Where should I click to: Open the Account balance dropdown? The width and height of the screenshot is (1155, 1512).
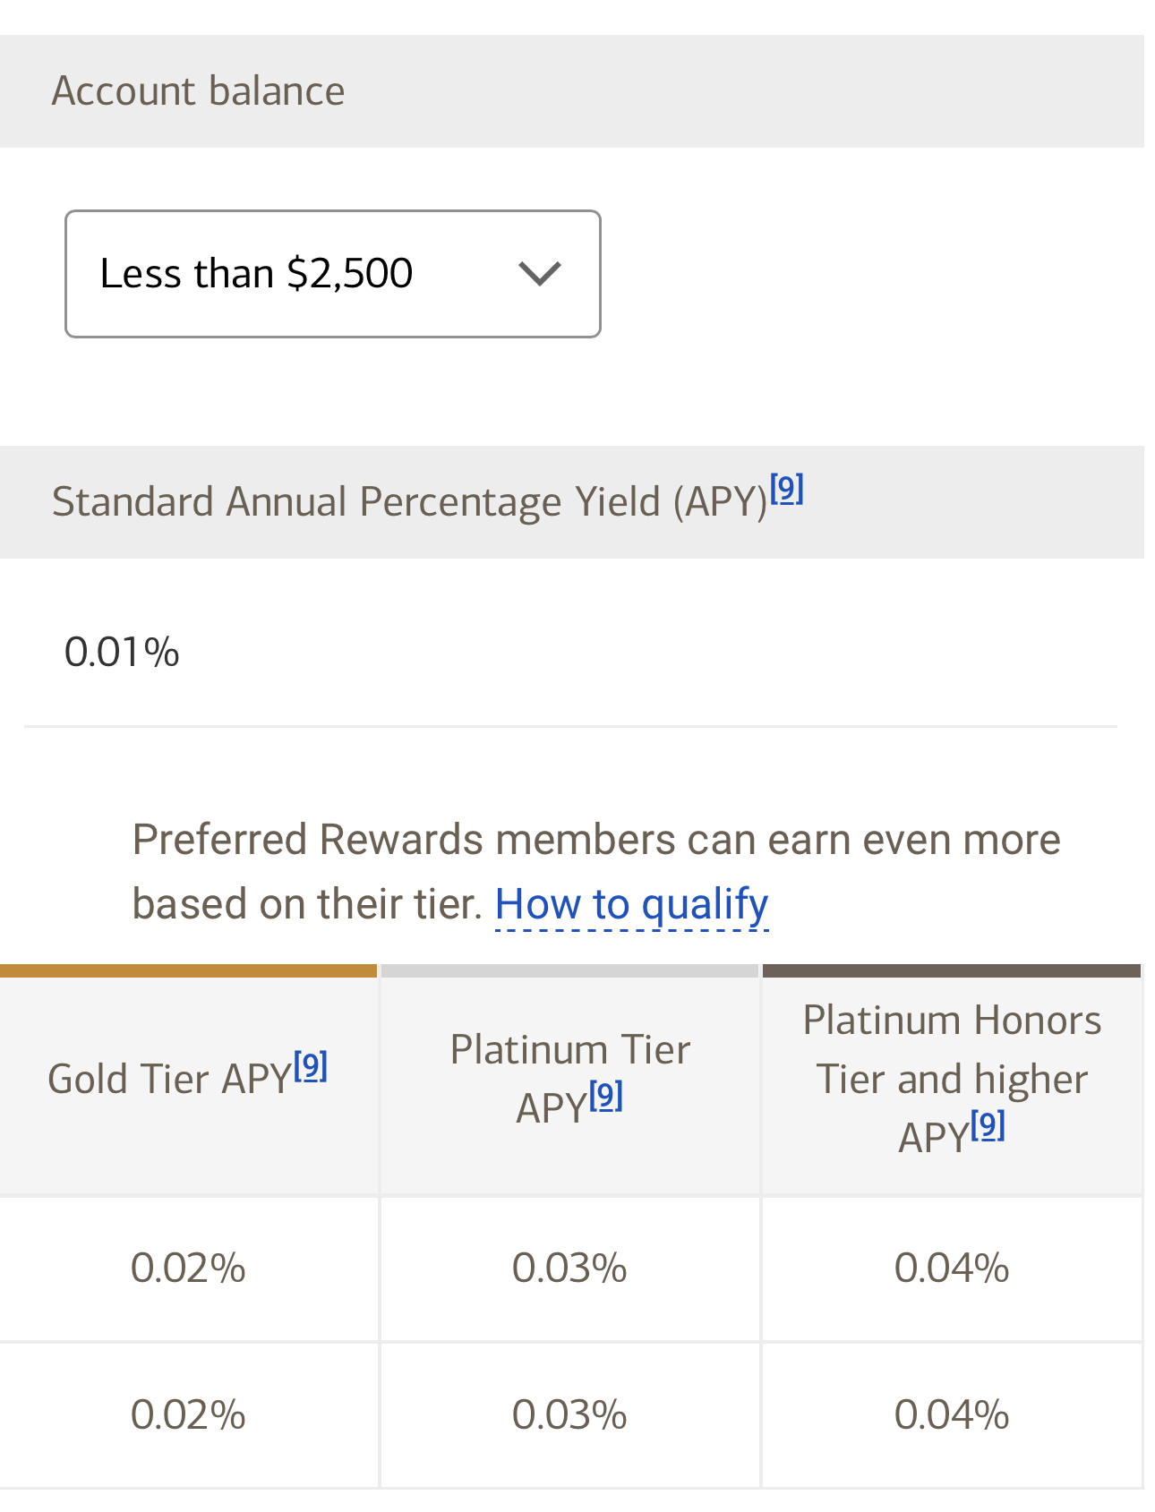pos(331,274)
